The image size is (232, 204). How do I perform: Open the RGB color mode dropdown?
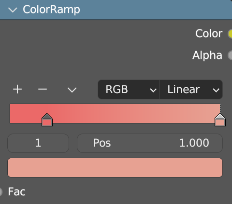(x=129, y=89)
